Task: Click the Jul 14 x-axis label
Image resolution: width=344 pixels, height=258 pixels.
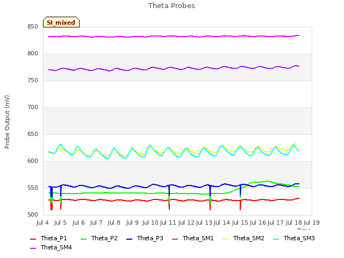Action: pos(222,223)
